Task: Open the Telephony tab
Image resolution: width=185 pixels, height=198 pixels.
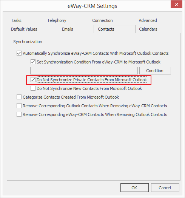Action: [x=57, y=20]
